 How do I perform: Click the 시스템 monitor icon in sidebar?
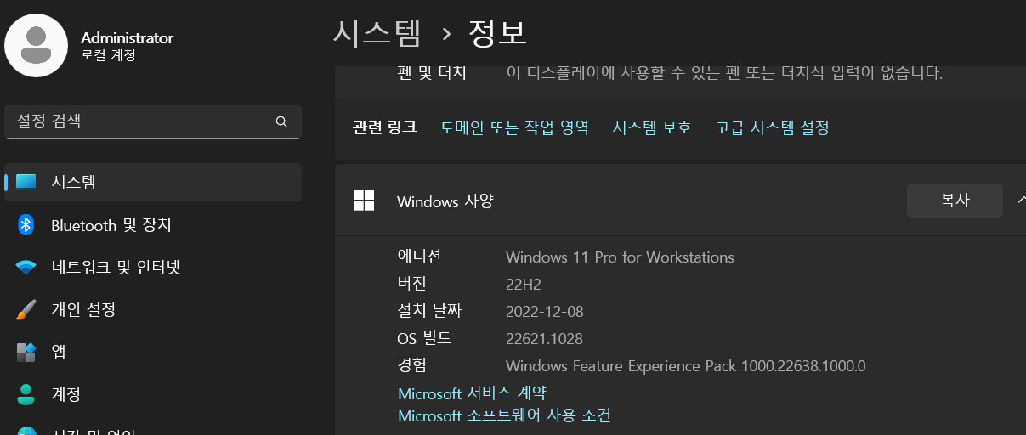[x=26, y=182]
